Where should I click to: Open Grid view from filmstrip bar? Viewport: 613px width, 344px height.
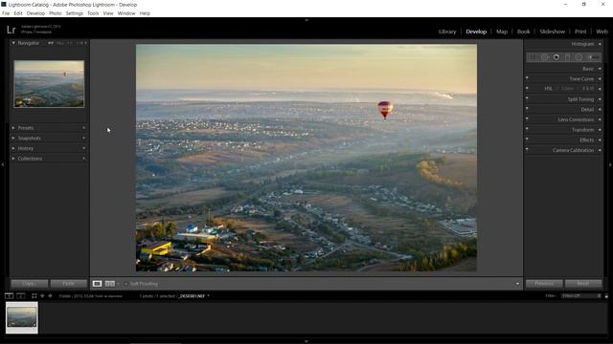[x=34, y=296]
